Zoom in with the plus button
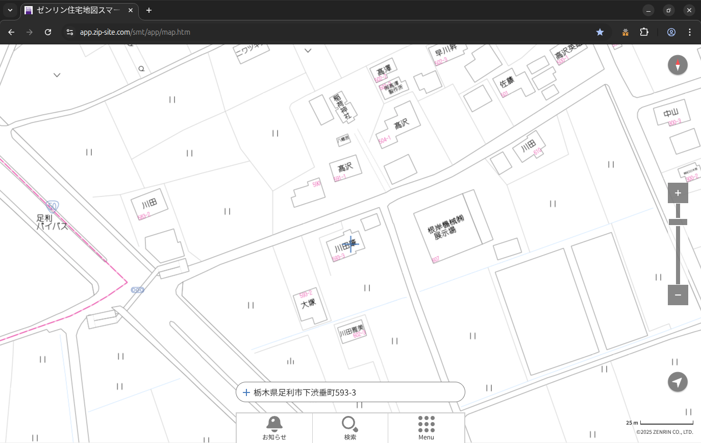The image size is (701, 443). 678,193
